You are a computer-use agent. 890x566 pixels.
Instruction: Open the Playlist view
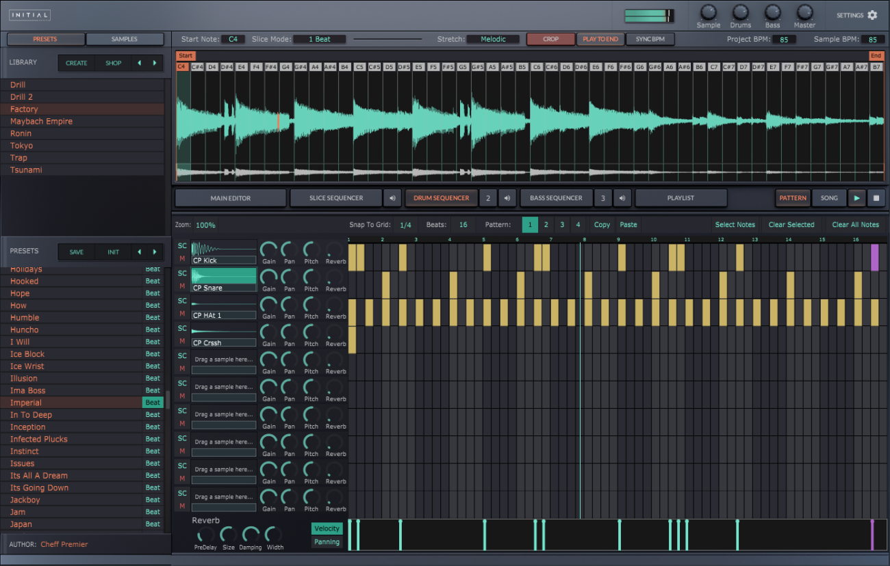tap(681, 198)
